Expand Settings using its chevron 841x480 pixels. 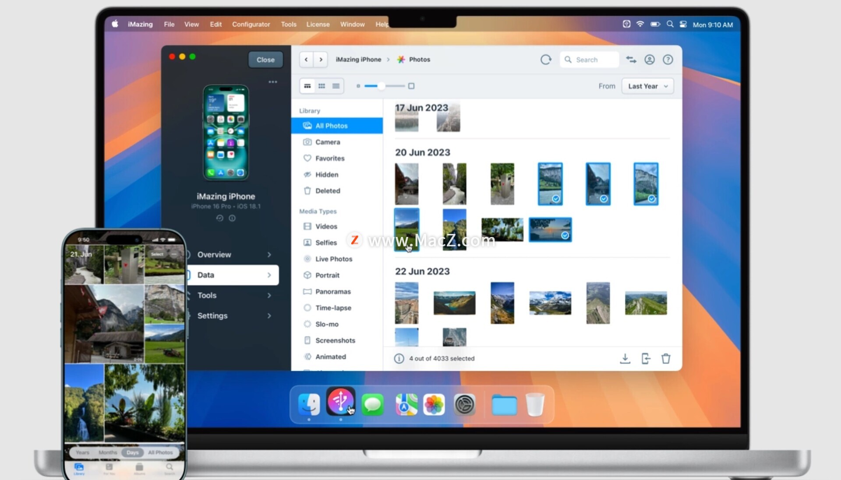click(x=269, y=316)
